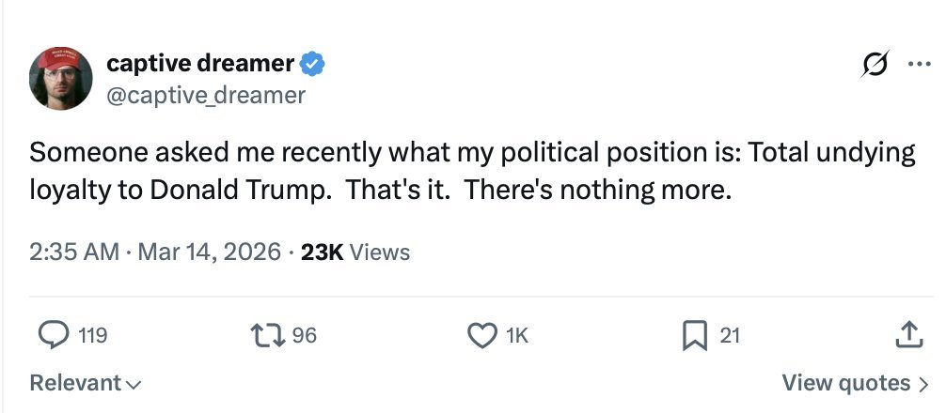Screen dimensions: 946x413
Task: Open the three-dot more options menu
Action: [917, 65]
